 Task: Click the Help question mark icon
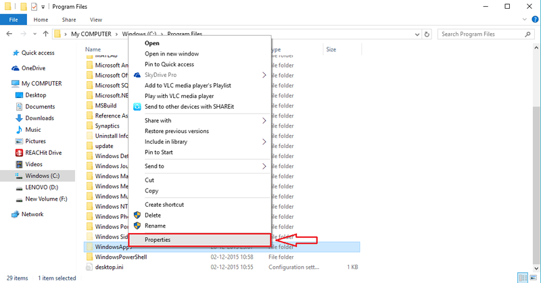click(535, 20)
